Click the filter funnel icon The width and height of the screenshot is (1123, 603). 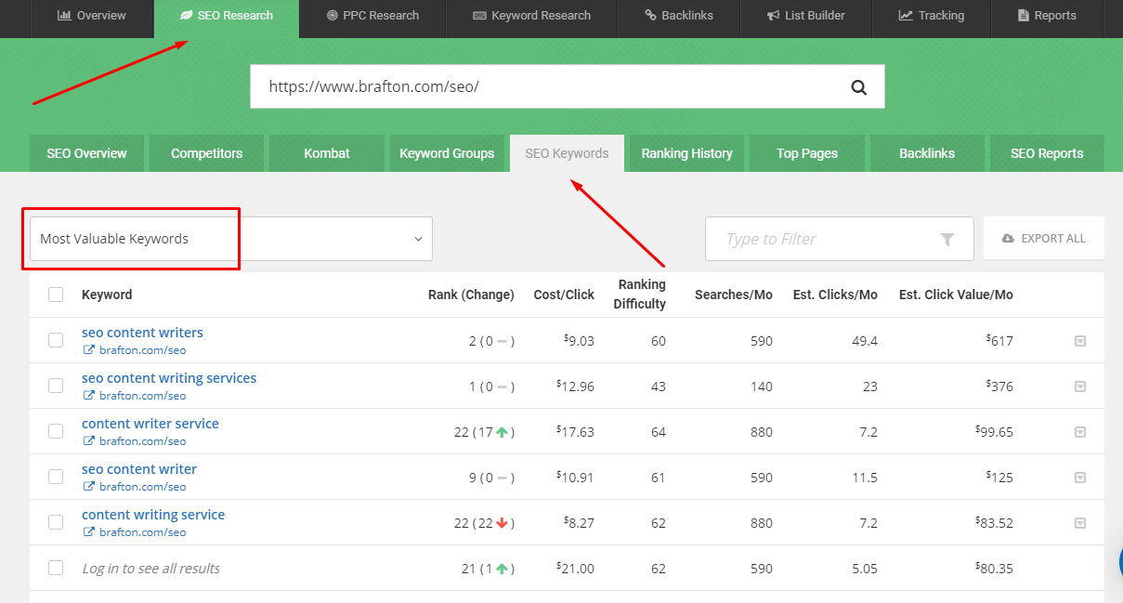pos(947,240)
